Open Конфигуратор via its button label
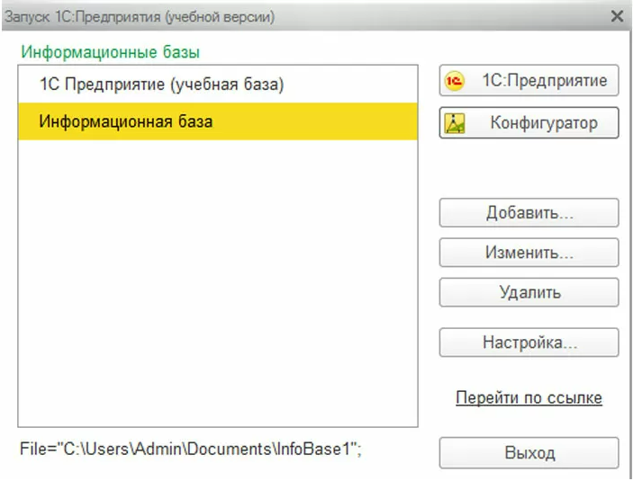The width and height of the screenshot is (633, 481). [543, 123]
